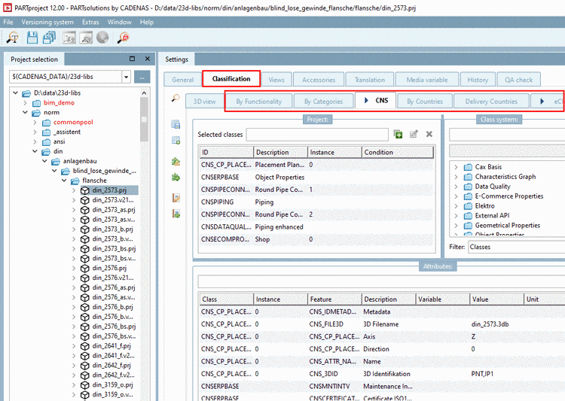Screen dimensions: 565x401
Task: Switch to the By Categories tab
Action: click(322, 101)
